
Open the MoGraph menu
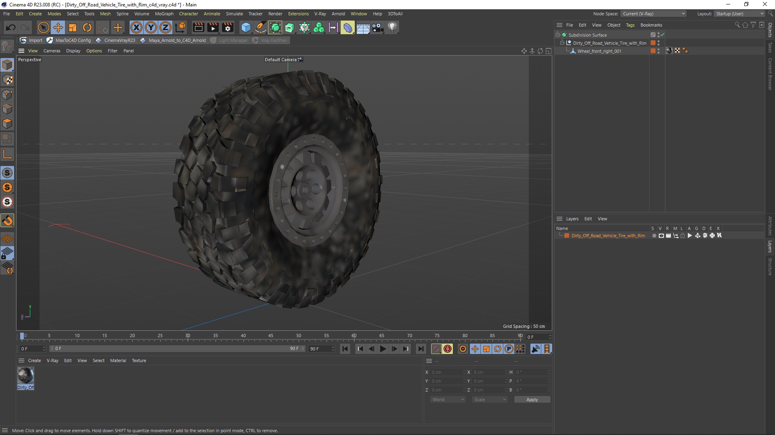pos(164,14)
